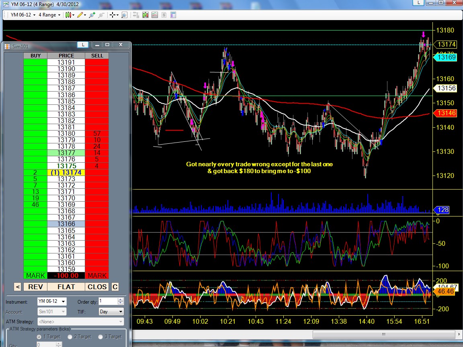This screenshot has height=347, width=463.
Task: Select the 3 Target radio button
Action: coord(100,337)
